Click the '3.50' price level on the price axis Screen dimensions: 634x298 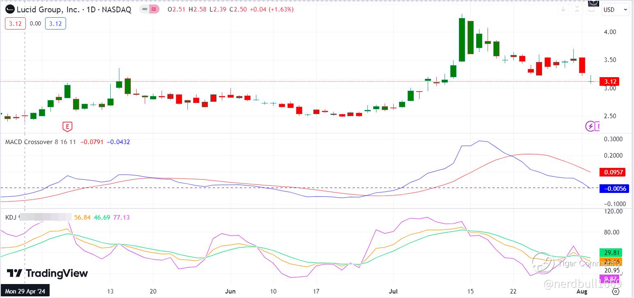(611, 60)
